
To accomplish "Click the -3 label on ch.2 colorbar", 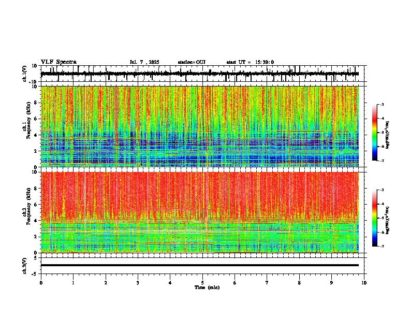I will (382, 190).
